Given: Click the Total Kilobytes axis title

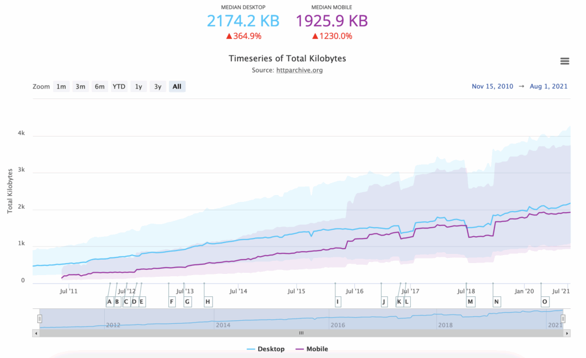Looking at the screenshot, I should click(x=10, y=191).
